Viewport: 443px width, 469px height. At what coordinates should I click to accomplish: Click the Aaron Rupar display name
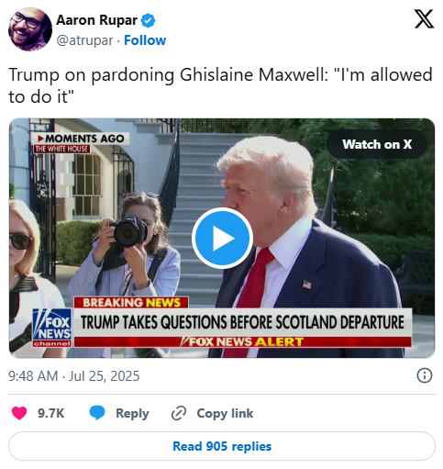point(96,20)
